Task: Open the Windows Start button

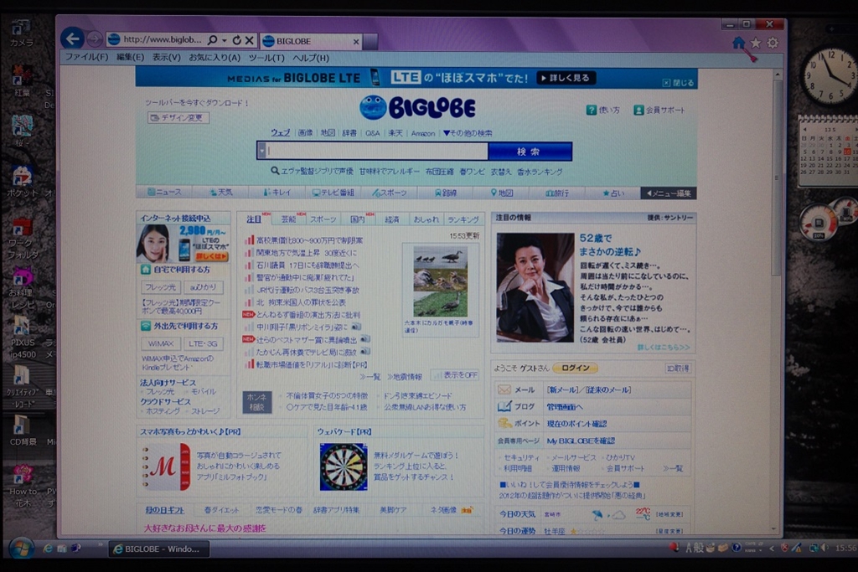Action: tap(21, 548)
